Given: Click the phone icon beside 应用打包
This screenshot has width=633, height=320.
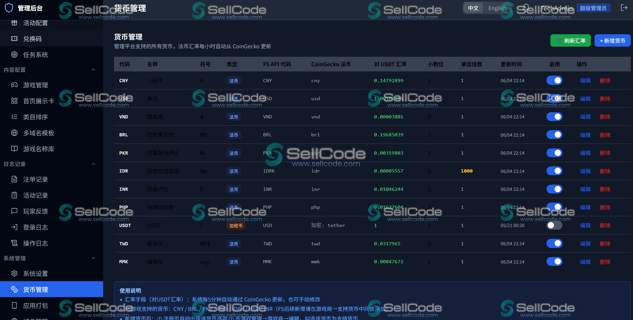Looking at the screenshot, I should click(x=14, y=305).
